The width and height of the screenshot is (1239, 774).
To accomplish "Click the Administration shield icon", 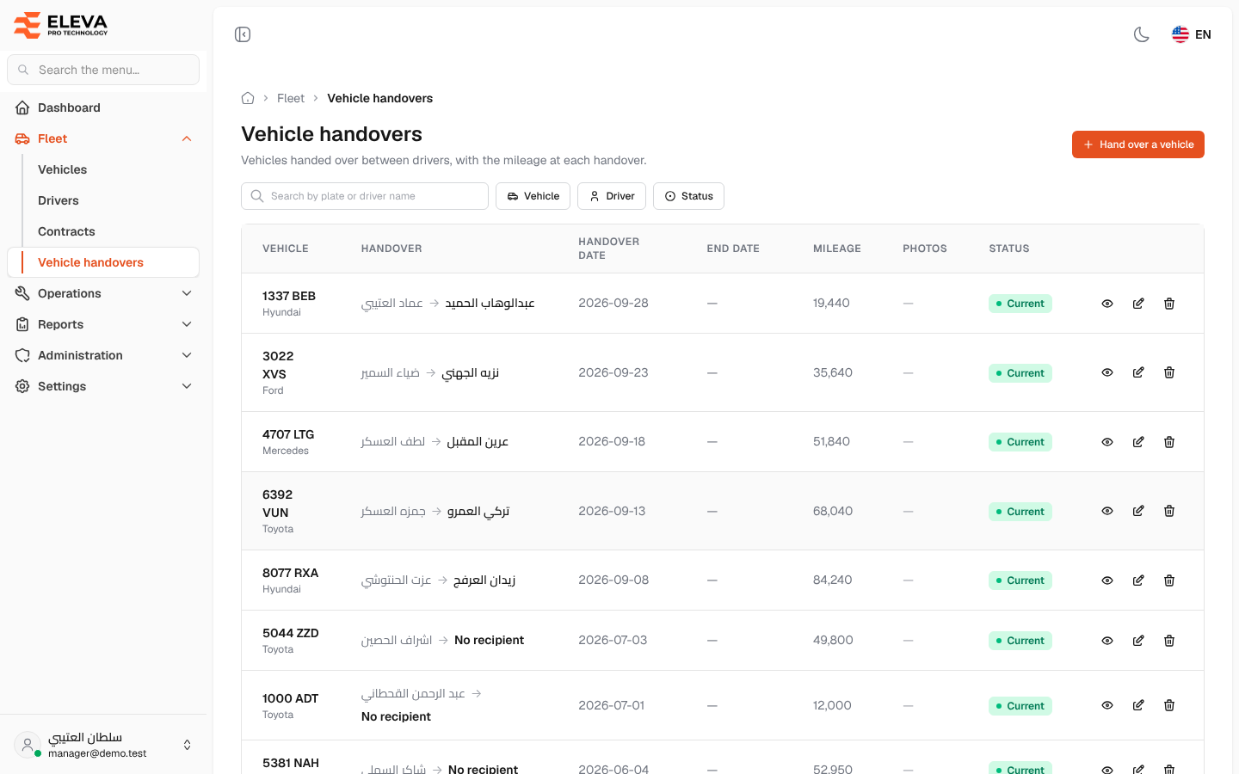I will tap(22, 355).
